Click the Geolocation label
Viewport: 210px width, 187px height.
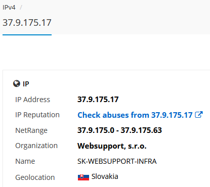tap(35, 177)
